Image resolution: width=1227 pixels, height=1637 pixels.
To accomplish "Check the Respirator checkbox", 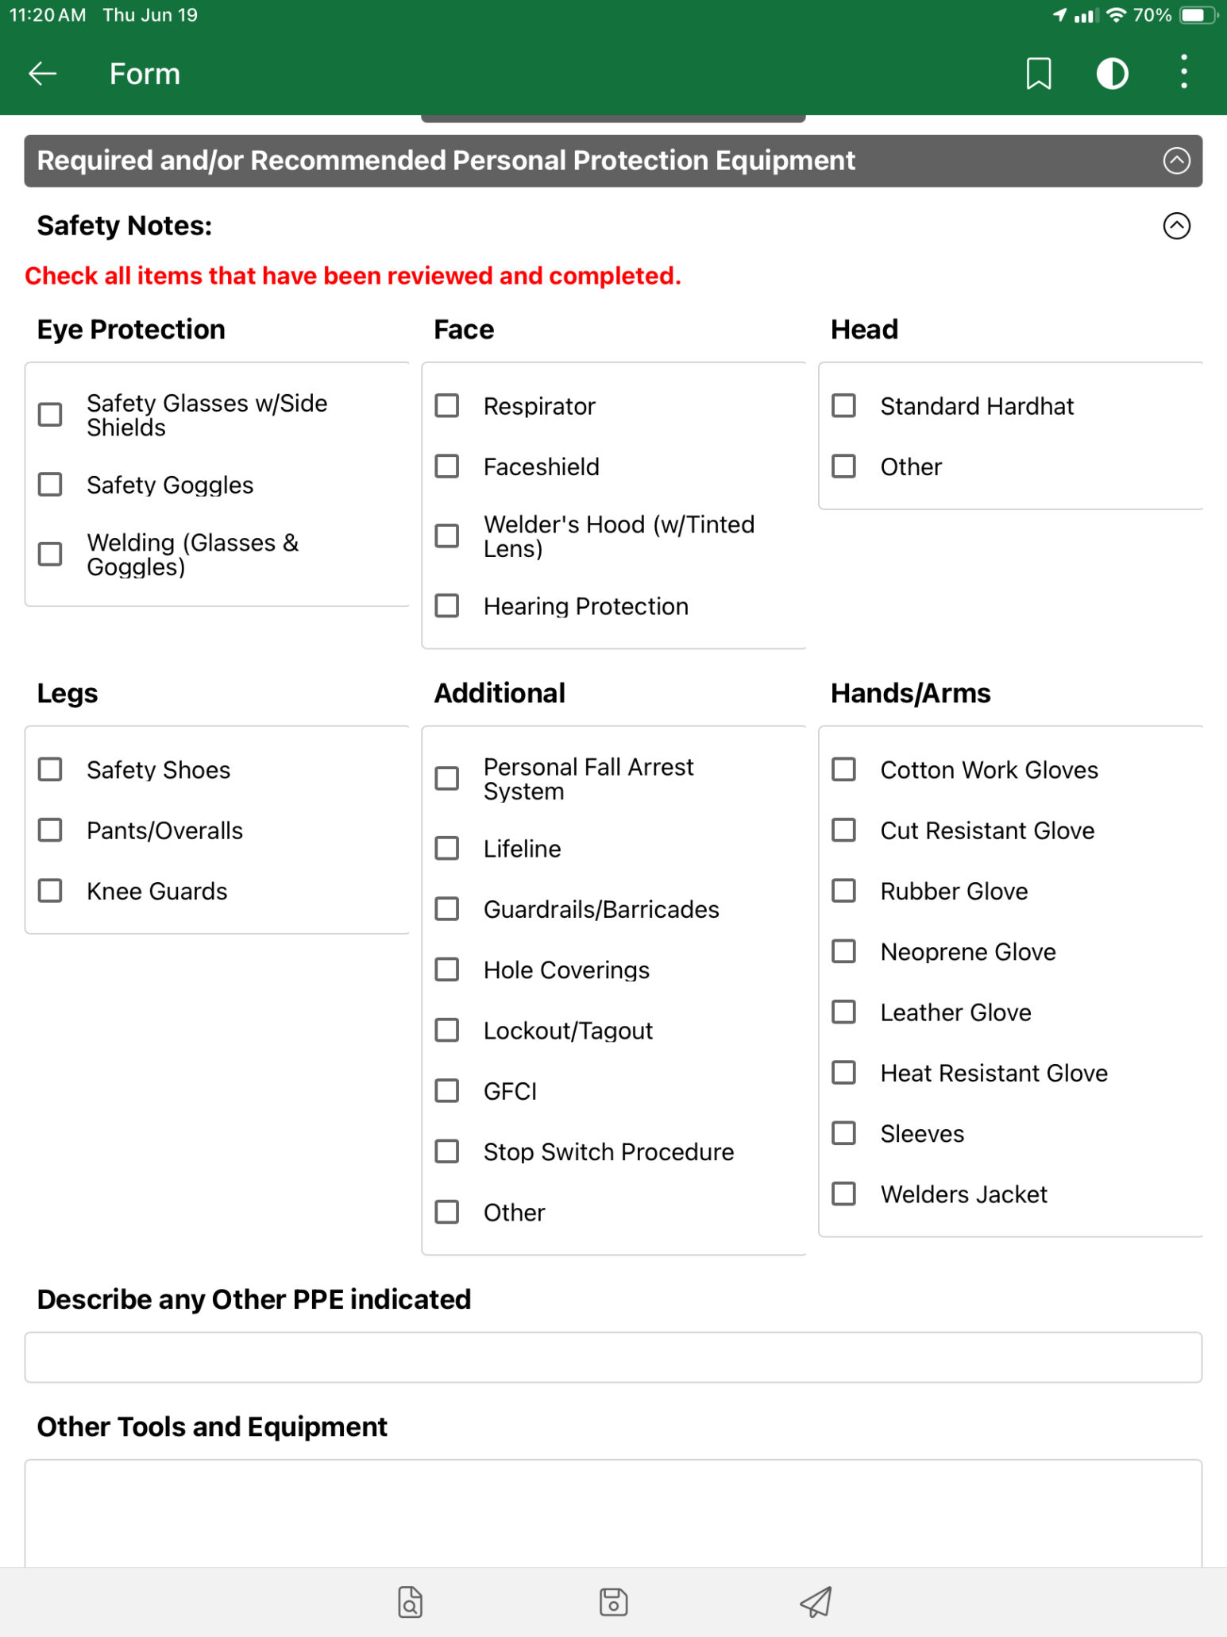I will pyautogui.click(x=447, y=406).
